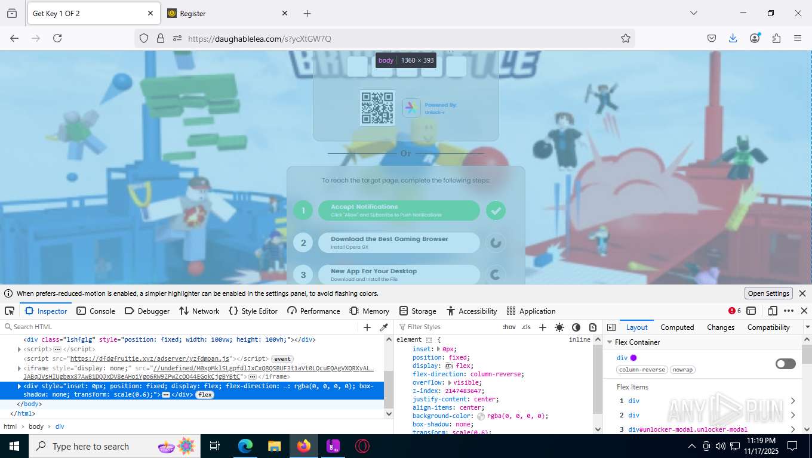This screenshot has width=812, height=458.
Task: Select the Changes sidebar tab
Action: [721, 327]
